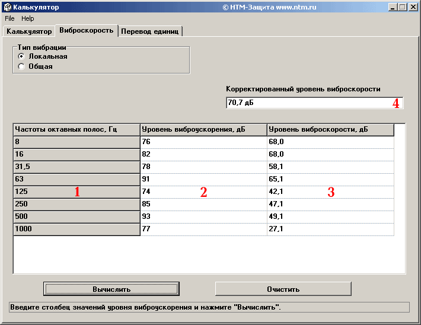The height and width of the screenshot is (325, 421).
Task: Select the 31,5 Hz frequency row header
Action: [77, 167]
